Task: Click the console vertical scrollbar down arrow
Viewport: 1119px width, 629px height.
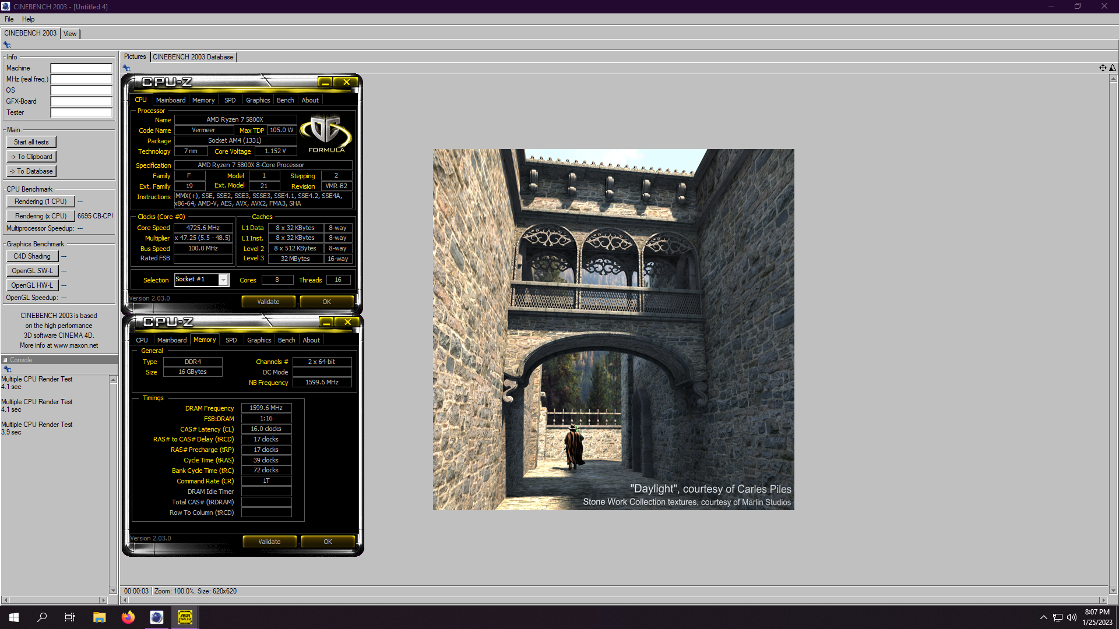Action: 113,590
